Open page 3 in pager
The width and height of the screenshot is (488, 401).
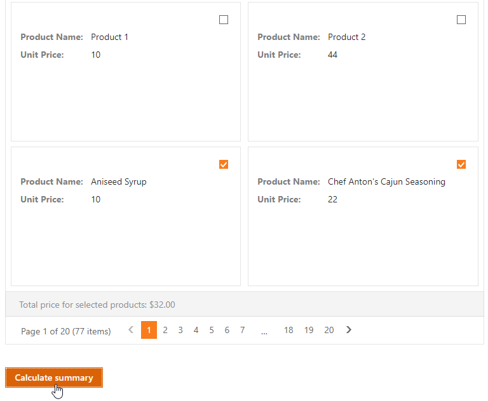pos(180,330)
